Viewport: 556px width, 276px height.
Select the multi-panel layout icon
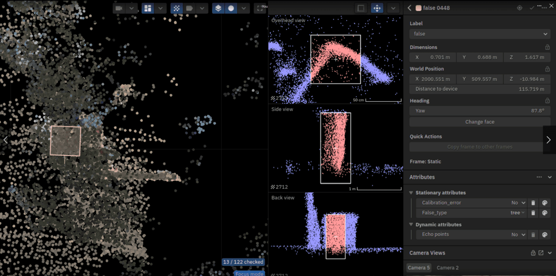coord(148,8)
